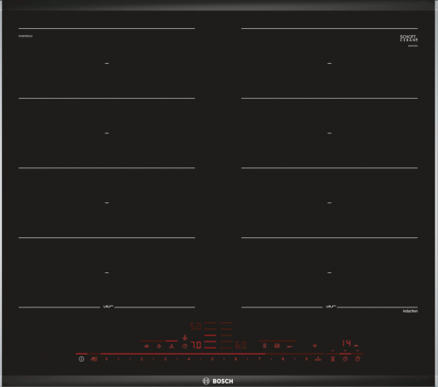Image resolution: width=438 pixels, height=387 pixels.
Task: Tap the 5.0 power level display
Action: (195, 327)
